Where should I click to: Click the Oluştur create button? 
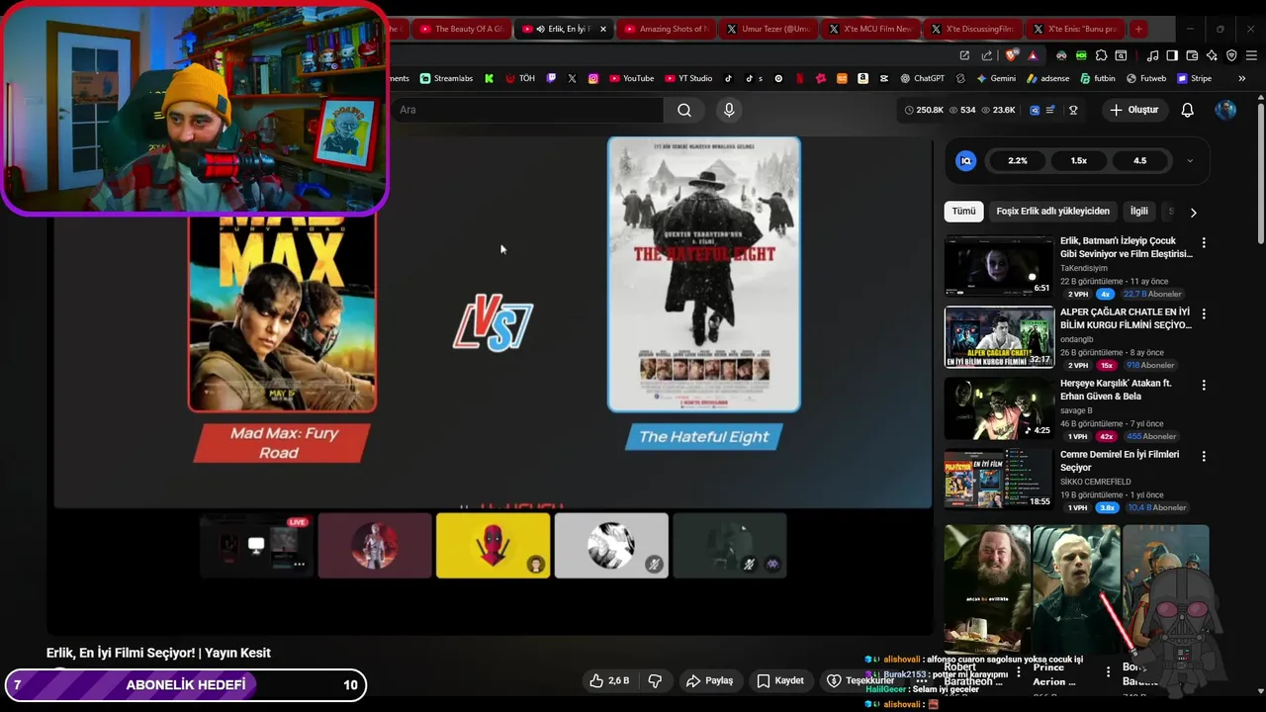(1133, 110)
